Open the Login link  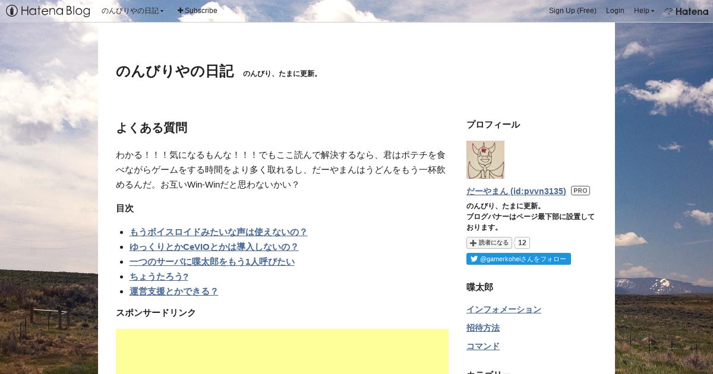click(x=615, y=11)
